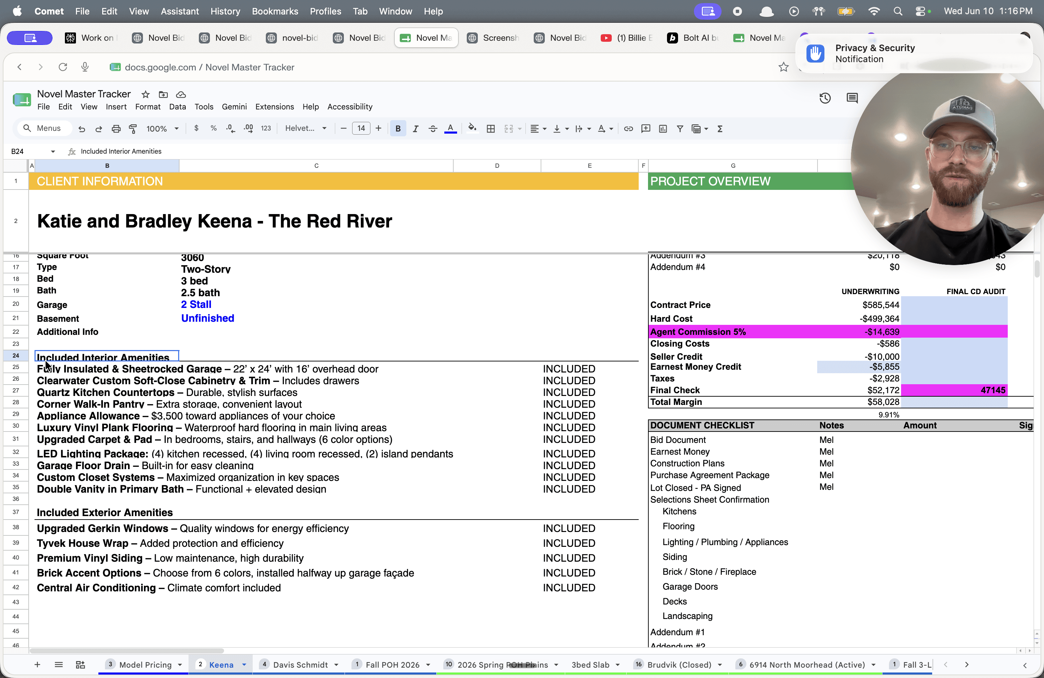Image resolution: width=1044 pixels, height=678 pixels.
Task: Click the Undo icon in toolbar
Action: tap(81, 128)
